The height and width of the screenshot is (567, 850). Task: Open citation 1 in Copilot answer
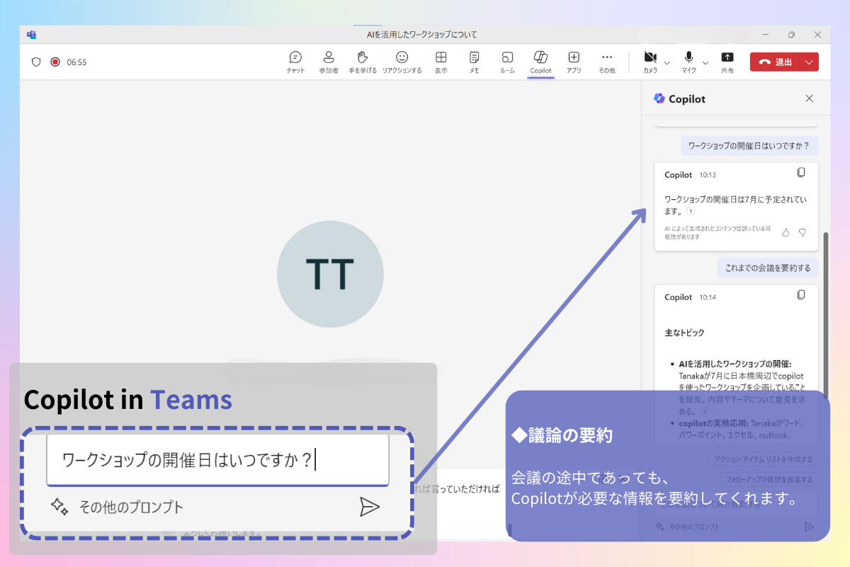691,211
